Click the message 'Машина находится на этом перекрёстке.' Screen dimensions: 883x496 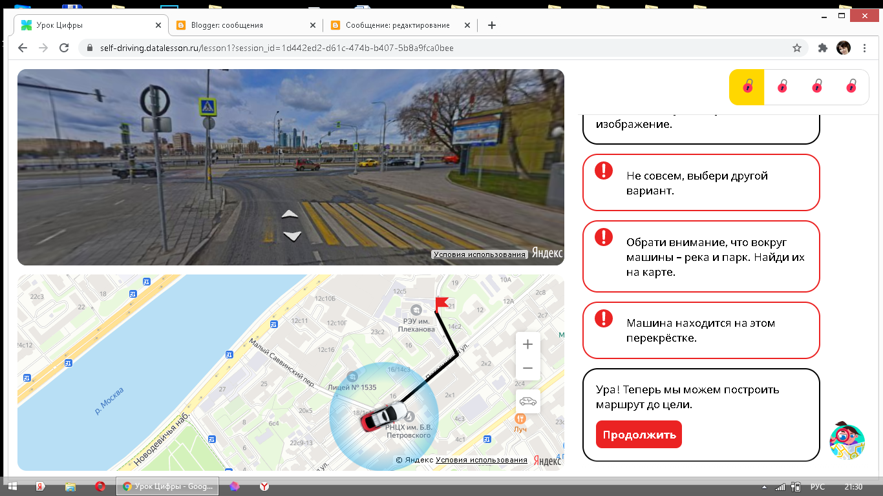[x=701, y=330]
